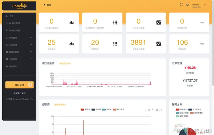Image resolution: width=214 pixels, height=135 pixels.
Task: Click the 账号管理 person icon
Action: [7, 37]
